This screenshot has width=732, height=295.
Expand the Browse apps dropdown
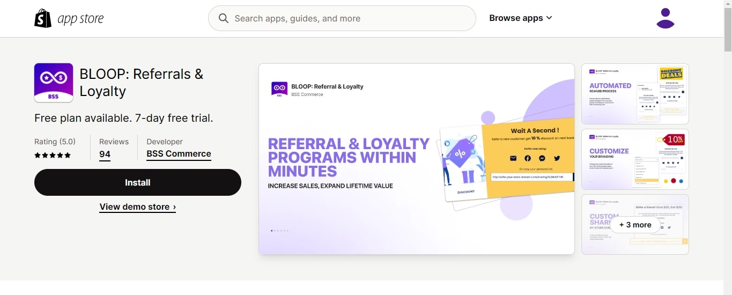(520, 18)
